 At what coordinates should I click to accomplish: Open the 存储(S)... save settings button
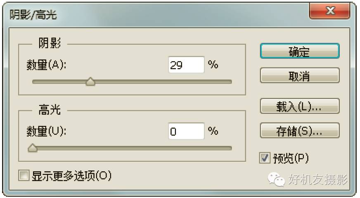(300, 130)
